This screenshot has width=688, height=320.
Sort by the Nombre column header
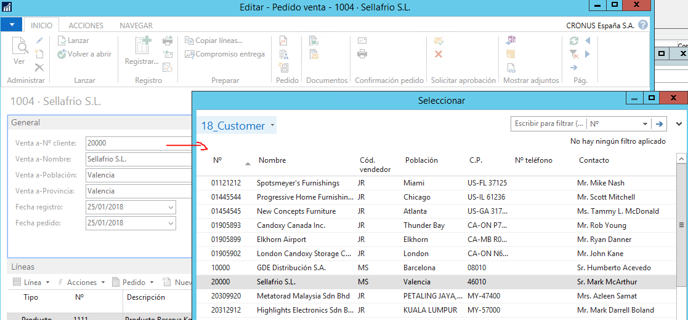[272, 160]
